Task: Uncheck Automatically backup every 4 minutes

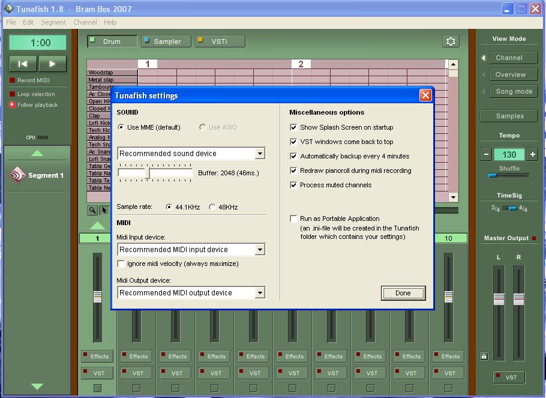Action: 293,156
